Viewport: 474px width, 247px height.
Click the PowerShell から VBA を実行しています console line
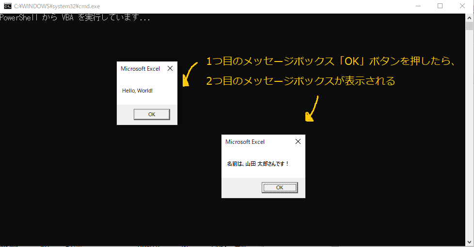click(75, 18)
